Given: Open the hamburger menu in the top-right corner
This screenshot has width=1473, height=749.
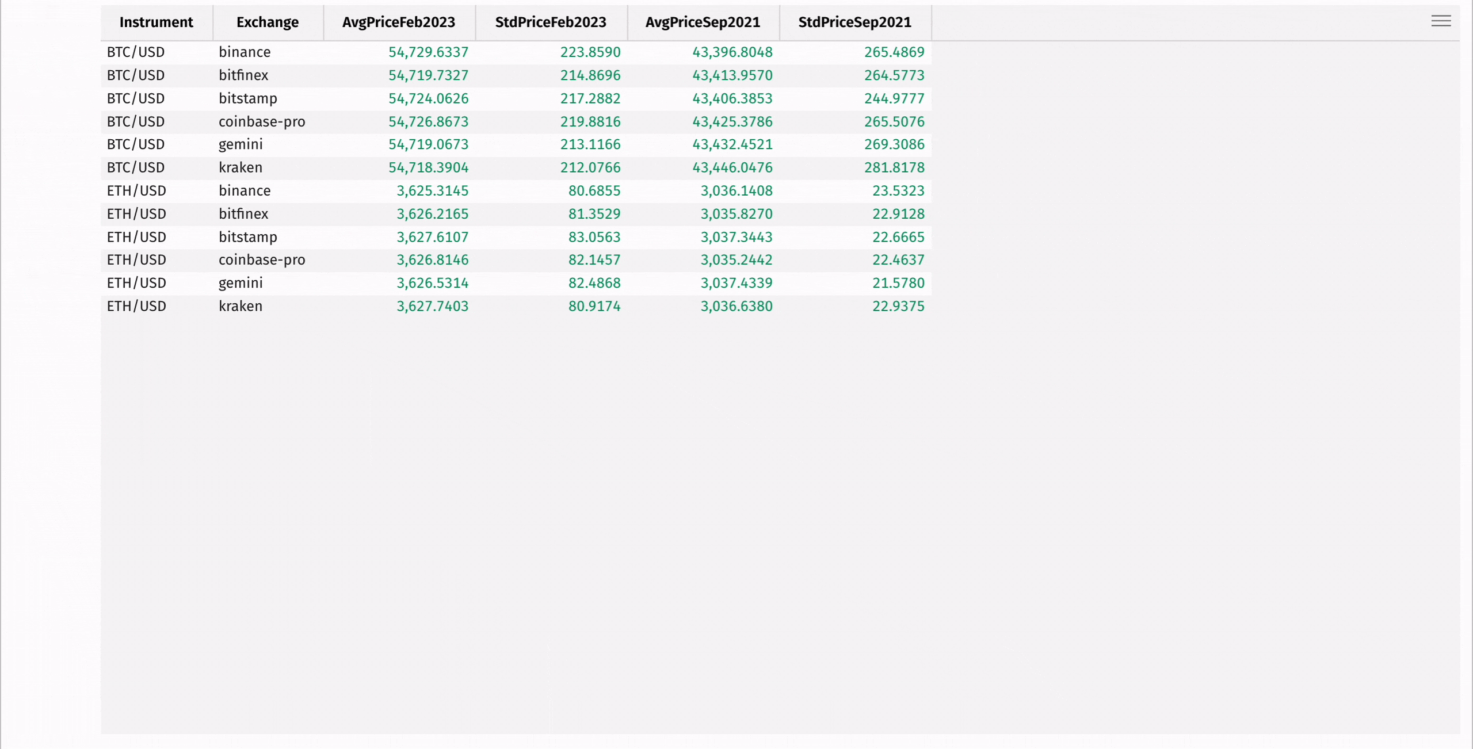Looking at the screenshot, I should (x=1441, y=21).
